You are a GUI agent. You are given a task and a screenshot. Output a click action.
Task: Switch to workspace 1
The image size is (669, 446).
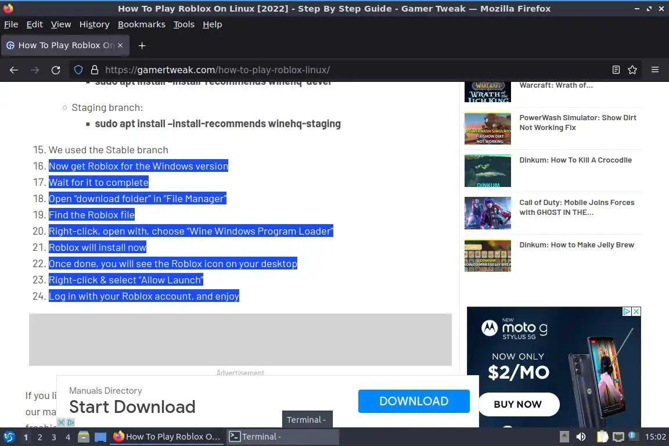[x=26, y=437]
